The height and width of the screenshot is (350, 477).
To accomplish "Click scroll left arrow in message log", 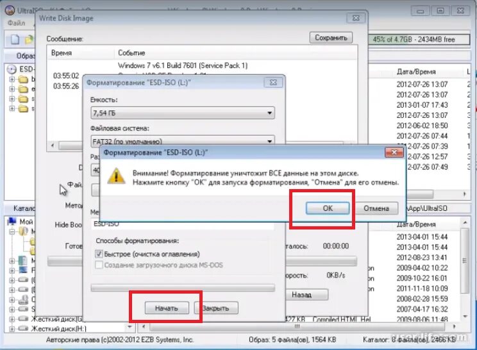I will pyautogui.click(x=53, y=146).
